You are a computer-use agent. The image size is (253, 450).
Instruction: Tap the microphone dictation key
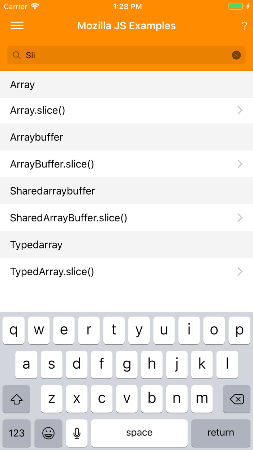coord(76,433)
